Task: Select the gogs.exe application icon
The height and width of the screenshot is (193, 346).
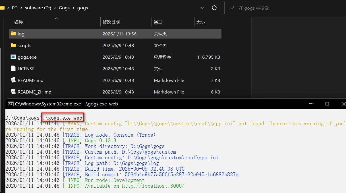Action: coord(13,57)
